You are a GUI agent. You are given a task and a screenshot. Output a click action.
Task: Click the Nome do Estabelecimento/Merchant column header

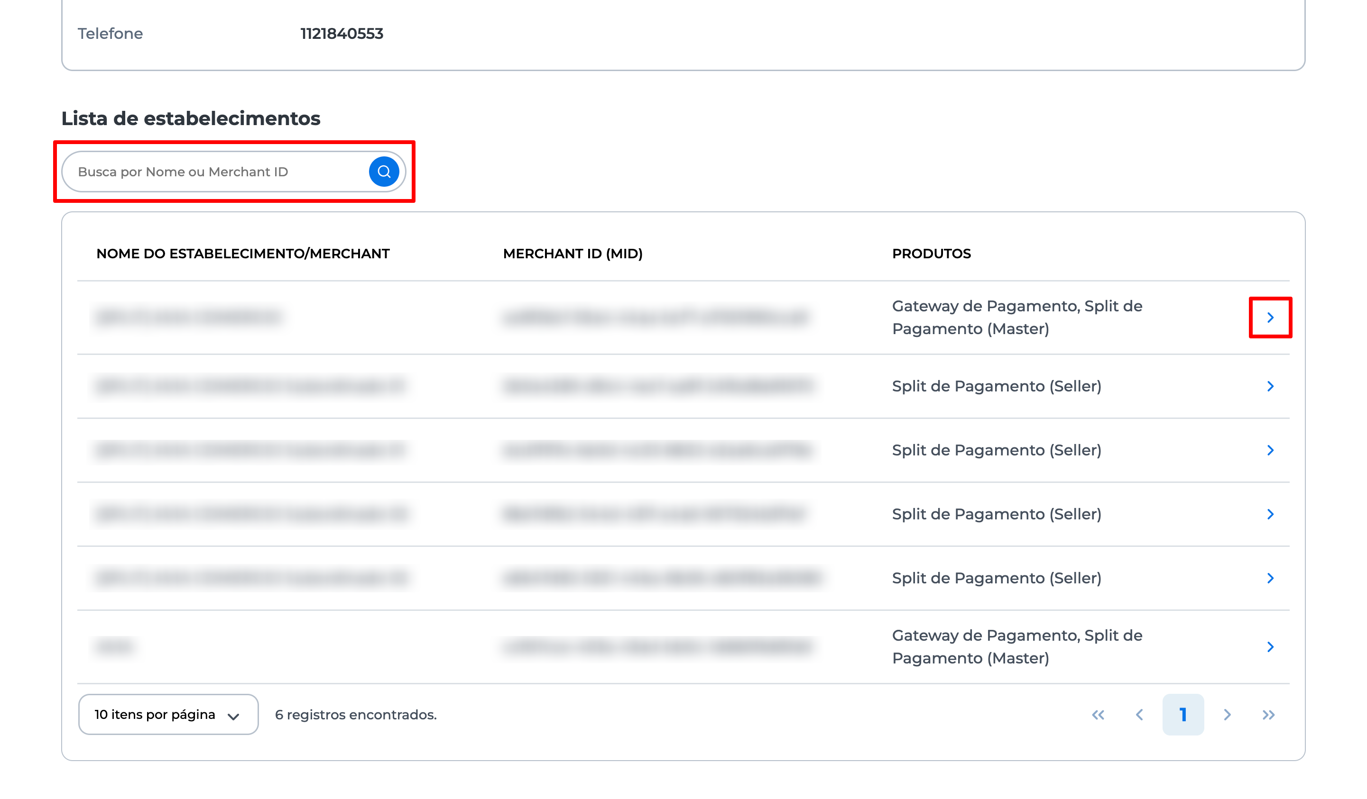click(x=243, y=254)
